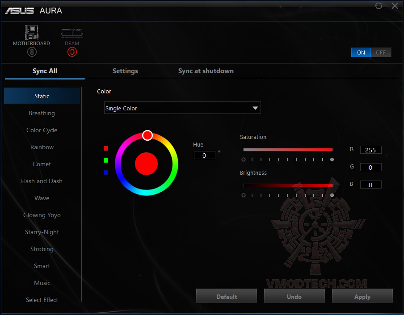The image size is (404, 315).
Task: Click the G value input field
Action: click(370, 168)
